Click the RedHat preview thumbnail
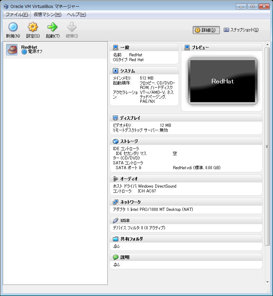Screen dimensions: 273x296 tap(223, 81)
